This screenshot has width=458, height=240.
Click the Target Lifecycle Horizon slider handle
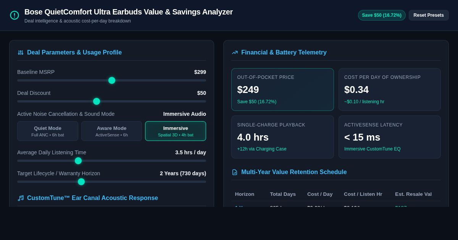[x=81, y=182]
